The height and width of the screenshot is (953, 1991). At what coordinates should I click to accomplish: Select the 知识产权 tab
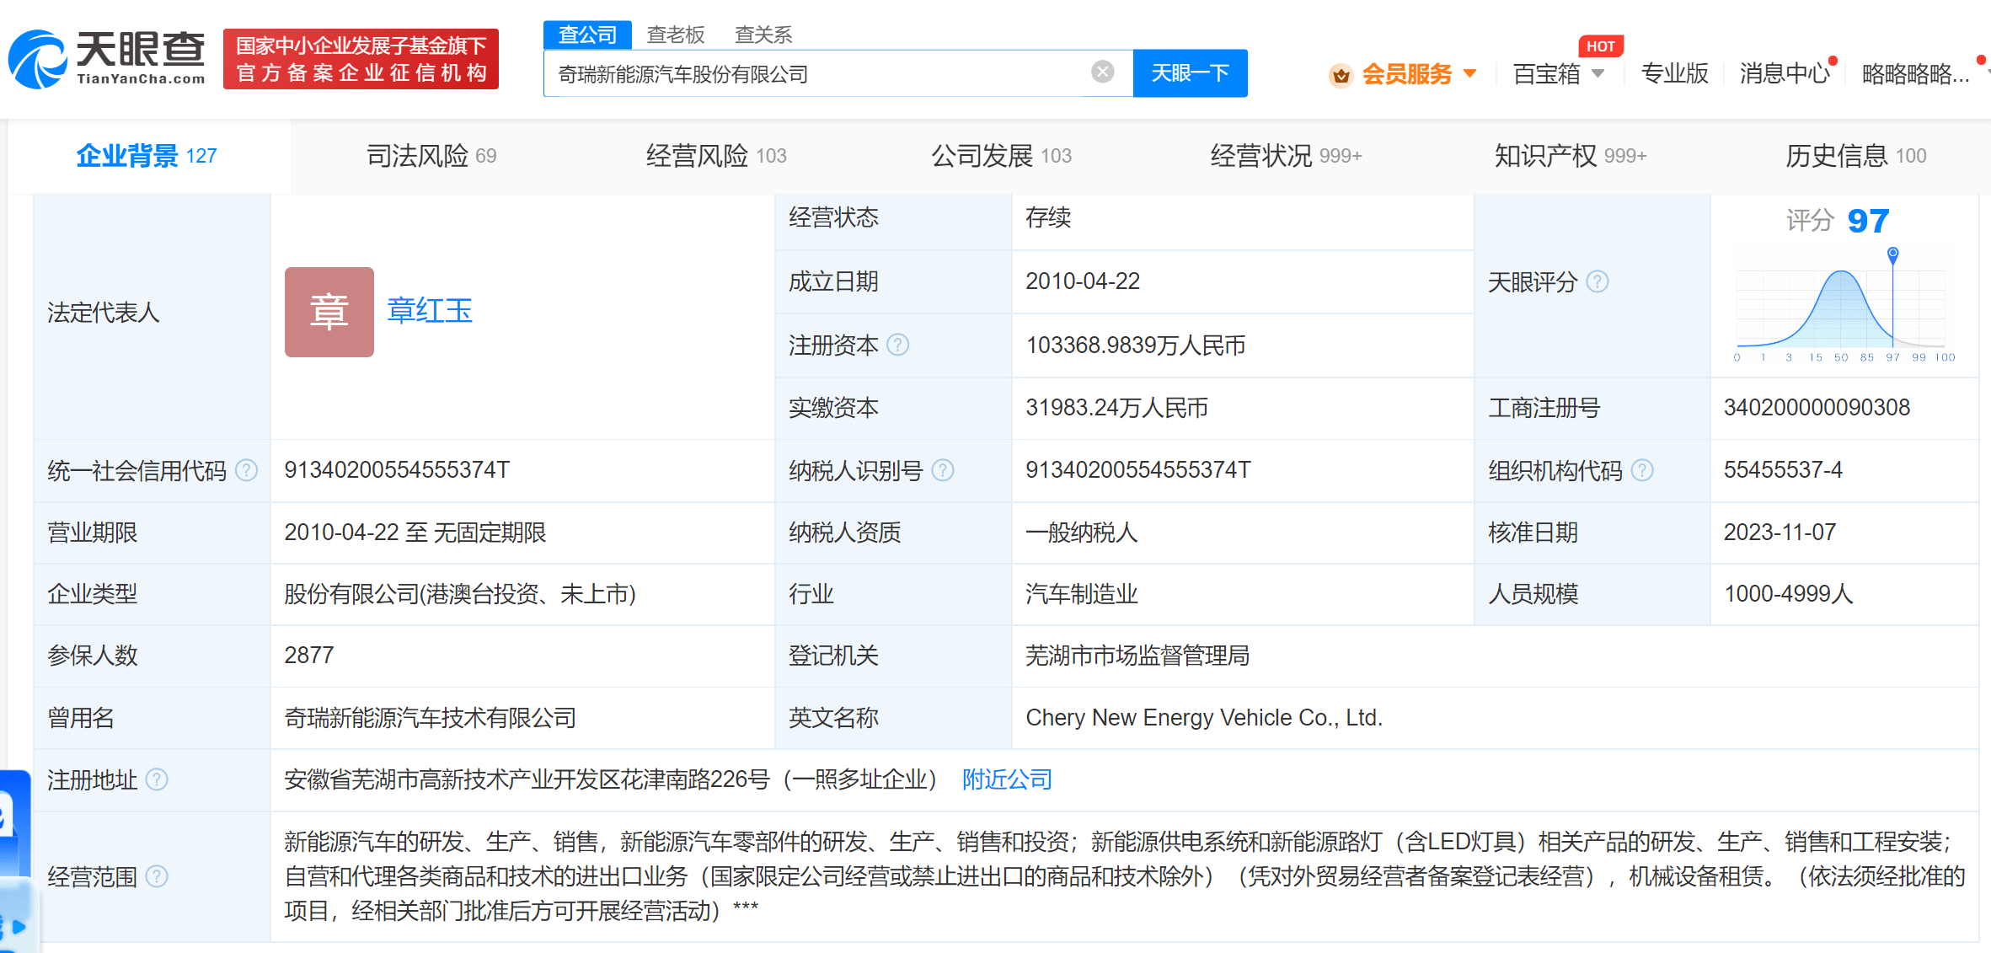pos(1571,156)
